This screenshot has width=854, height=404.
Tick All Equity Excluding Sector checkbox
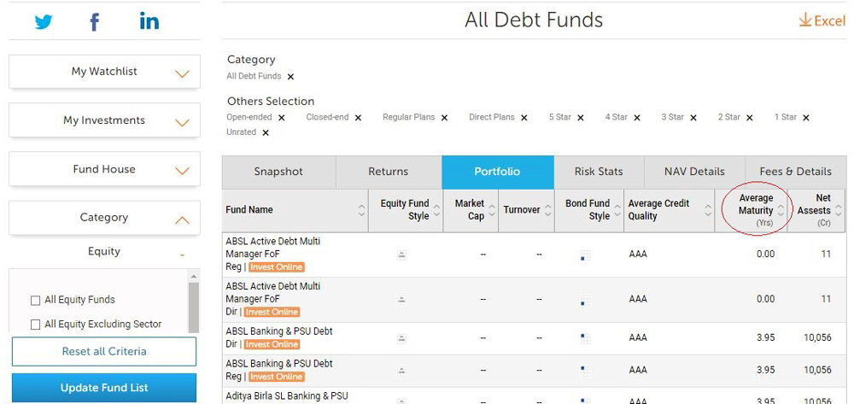click(35, 325)
